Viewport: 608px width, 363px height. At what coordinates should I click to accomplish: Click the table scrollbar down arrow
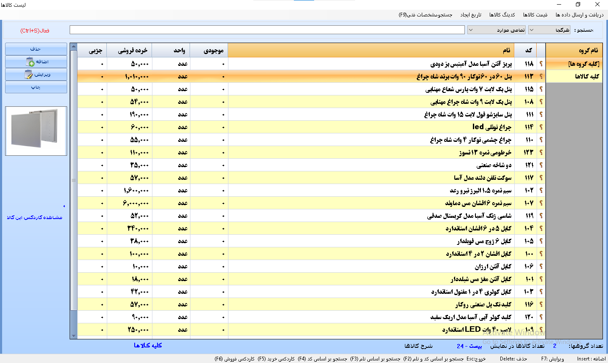(74, 336)
